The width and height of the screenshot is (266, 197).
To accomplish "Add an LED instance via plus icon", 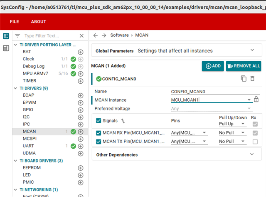I will 81,175.
